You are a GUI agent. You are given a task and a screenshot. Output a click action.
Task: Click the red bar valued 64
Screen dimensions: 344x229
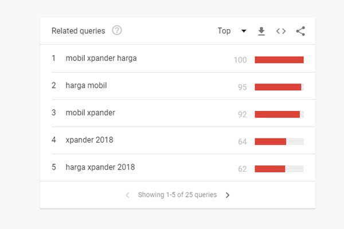coord(270,141)
